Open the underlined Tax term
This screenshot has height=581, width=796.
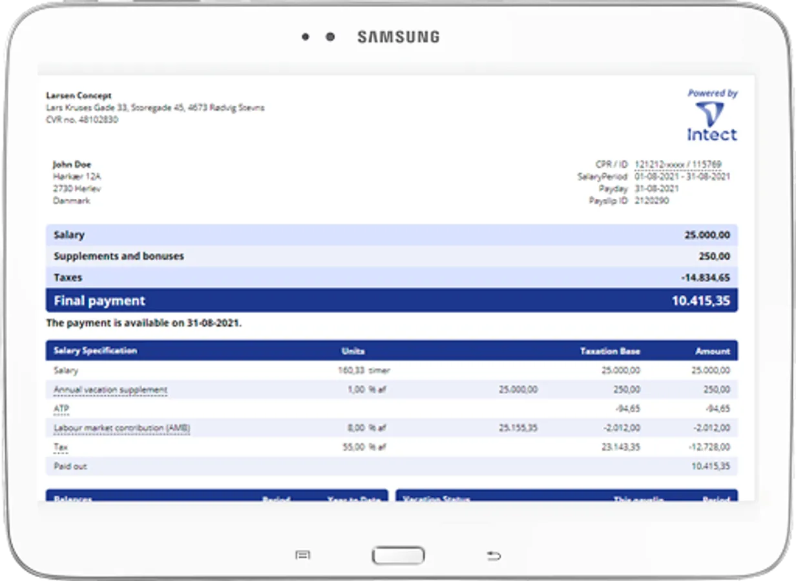point(60,447)
